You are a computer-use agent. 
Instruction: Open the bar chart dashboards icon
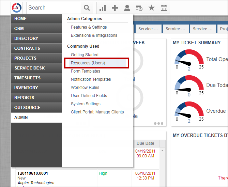click(x=102, y=8)
